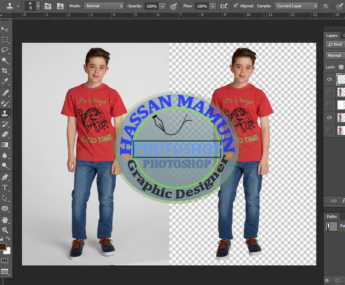The width and height of the screenshot is (345, 285).
Task: Open the Flow slider arrow
Action: (x=213, y=6)
